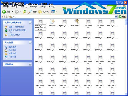Open 网上邻居 from other places

tap(12, 57)
